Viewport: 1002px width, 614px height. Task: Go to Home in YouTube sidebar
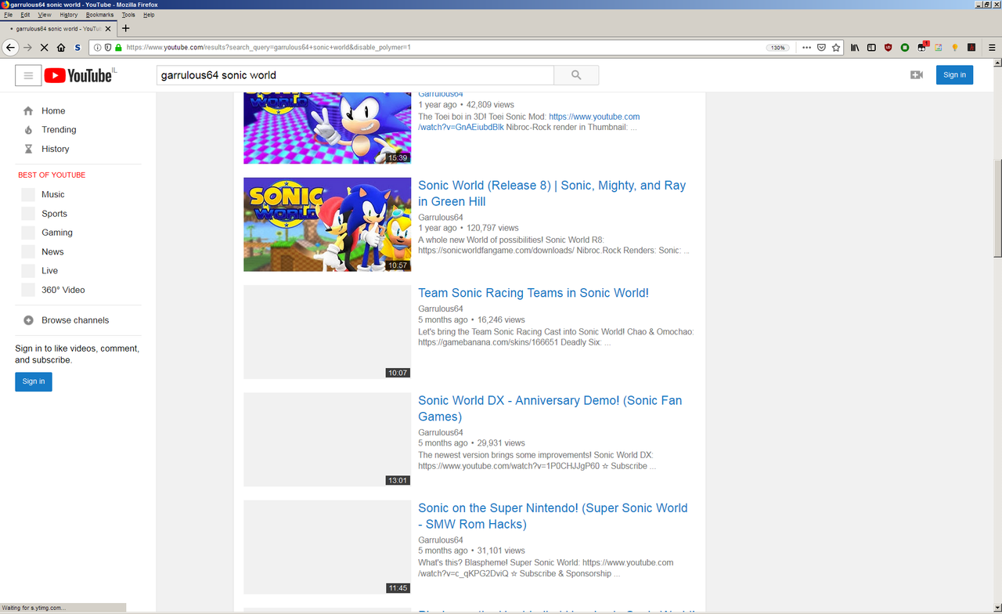pyautogui.click(x=53, y=111)
